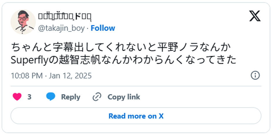Open the X logo in the corner
The image size is (272, 135).
click(255, 16)
